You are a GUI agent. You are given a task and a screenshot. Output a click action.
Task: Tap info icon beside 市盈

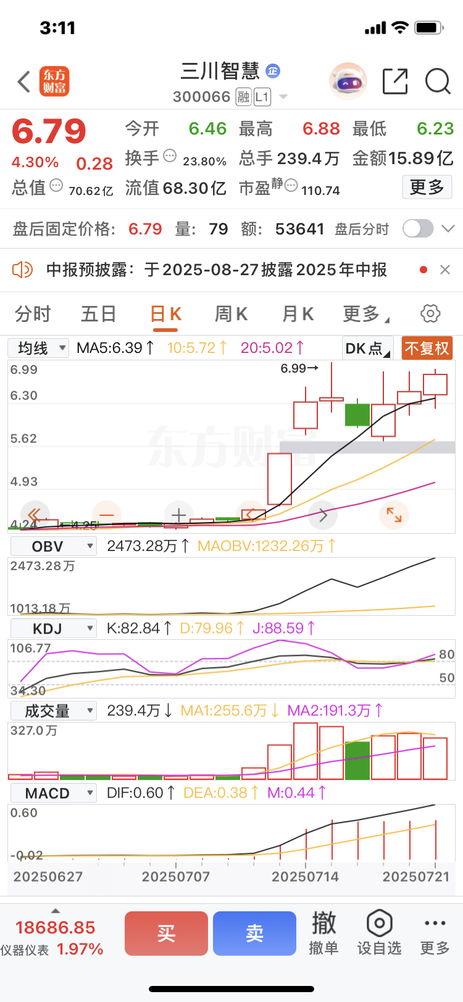[291, 185]
